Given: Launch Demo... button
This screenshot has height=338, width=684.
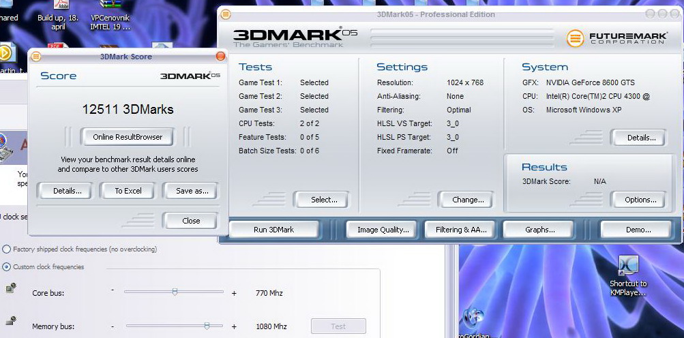Looking at the screenshot, I should coord(636,230).
